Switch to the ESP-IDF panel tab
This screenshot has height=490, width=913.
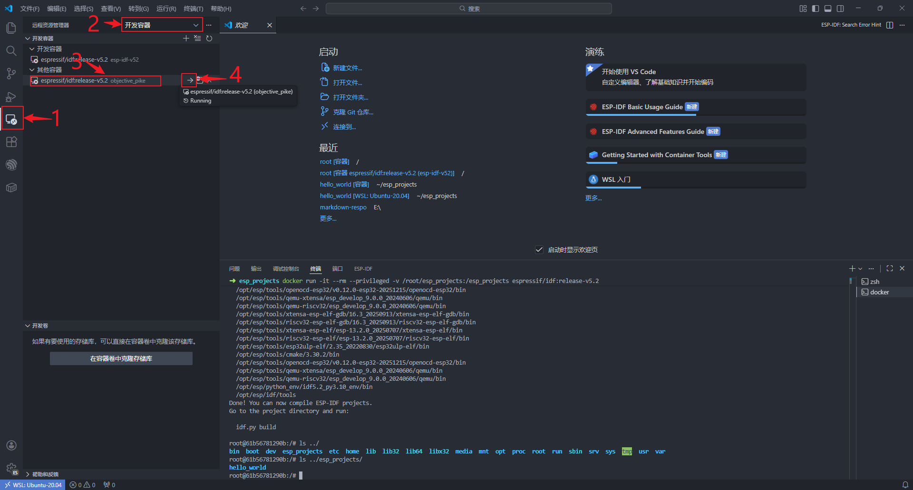pyautogui.click(x=363, y=269)
